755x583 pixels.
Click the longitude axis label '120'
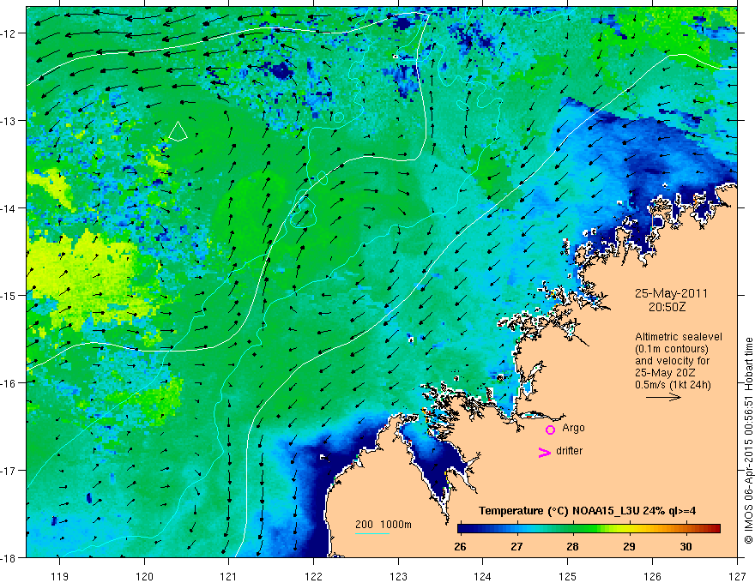144,576
